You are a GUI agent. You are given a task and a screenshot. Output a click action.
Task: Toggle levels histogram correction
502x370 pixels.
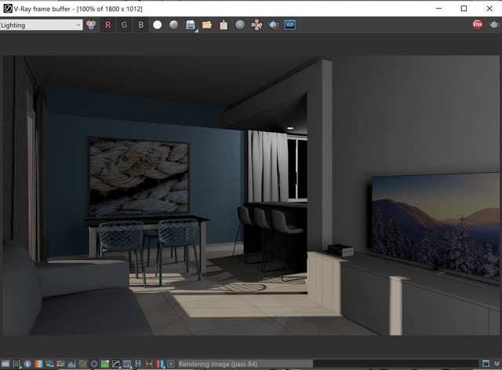click(x=71, y=364)
